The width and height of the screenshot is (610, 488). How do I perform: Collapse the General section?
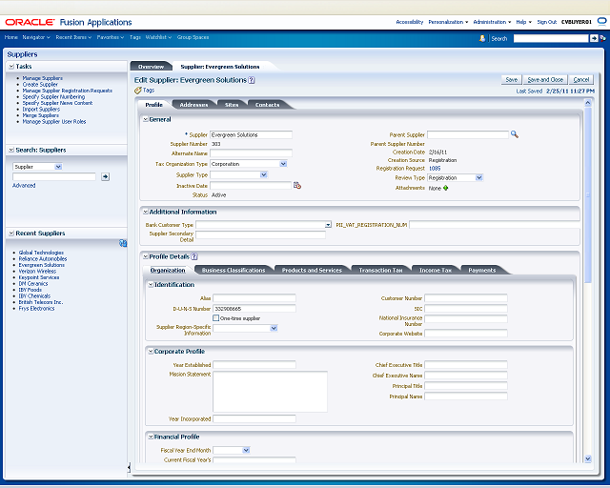tap(146, 119)
